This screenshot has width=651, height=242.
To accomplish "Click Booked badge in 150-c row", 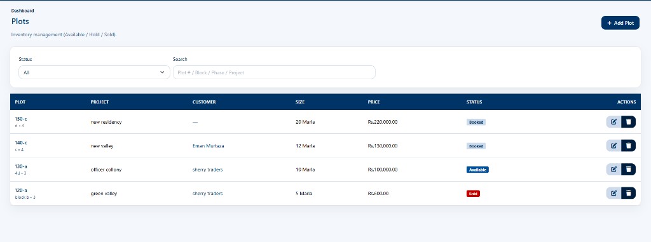I will click(x=476, y=123).
